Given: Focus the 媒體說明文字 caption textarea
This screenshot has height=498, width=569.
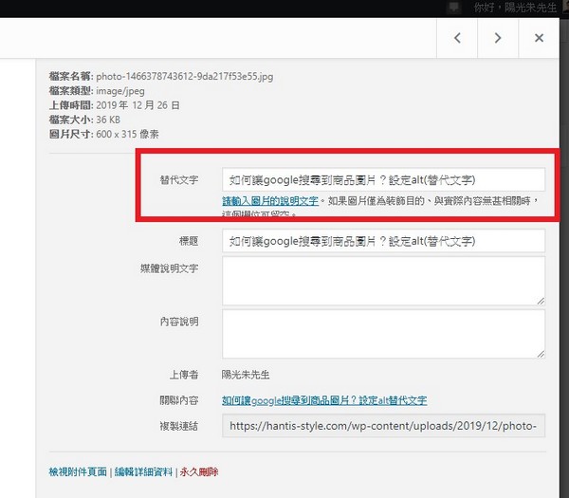Looking at the screenshot, I should tap(383, 281).
